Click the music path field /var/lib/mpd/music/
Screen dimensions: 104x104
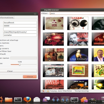click(20, 32)
